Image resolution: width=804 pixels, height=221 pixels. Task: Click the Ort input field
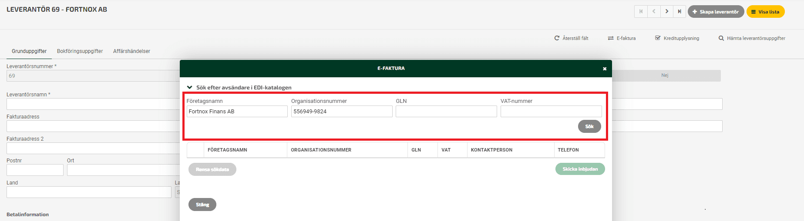pos(123,170)
